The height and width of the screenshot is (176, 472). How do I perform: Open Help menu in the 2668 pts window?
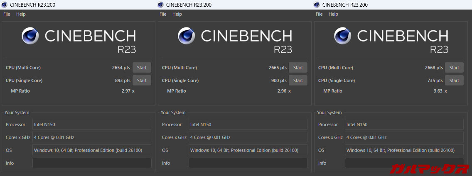[333, 14]
